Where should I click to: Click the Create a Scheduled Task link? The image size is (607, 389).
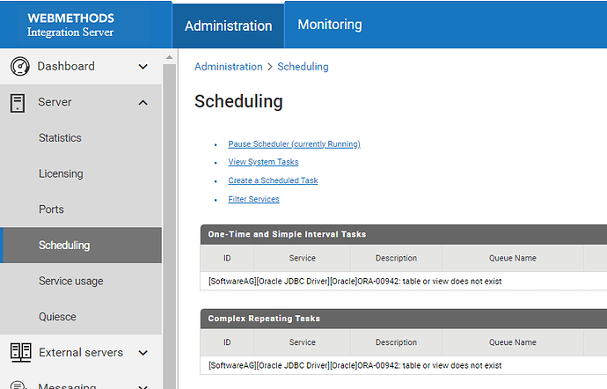tap(273, 180)
